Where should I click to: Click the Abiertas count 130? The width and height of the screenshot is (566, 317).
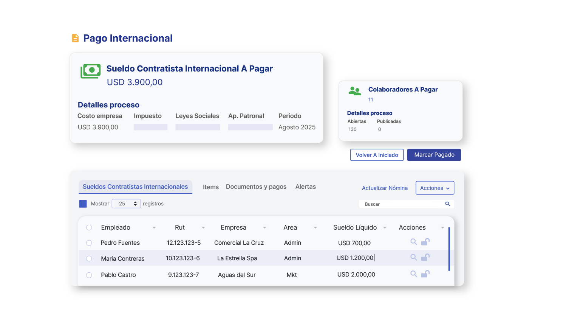coord(353,129)
